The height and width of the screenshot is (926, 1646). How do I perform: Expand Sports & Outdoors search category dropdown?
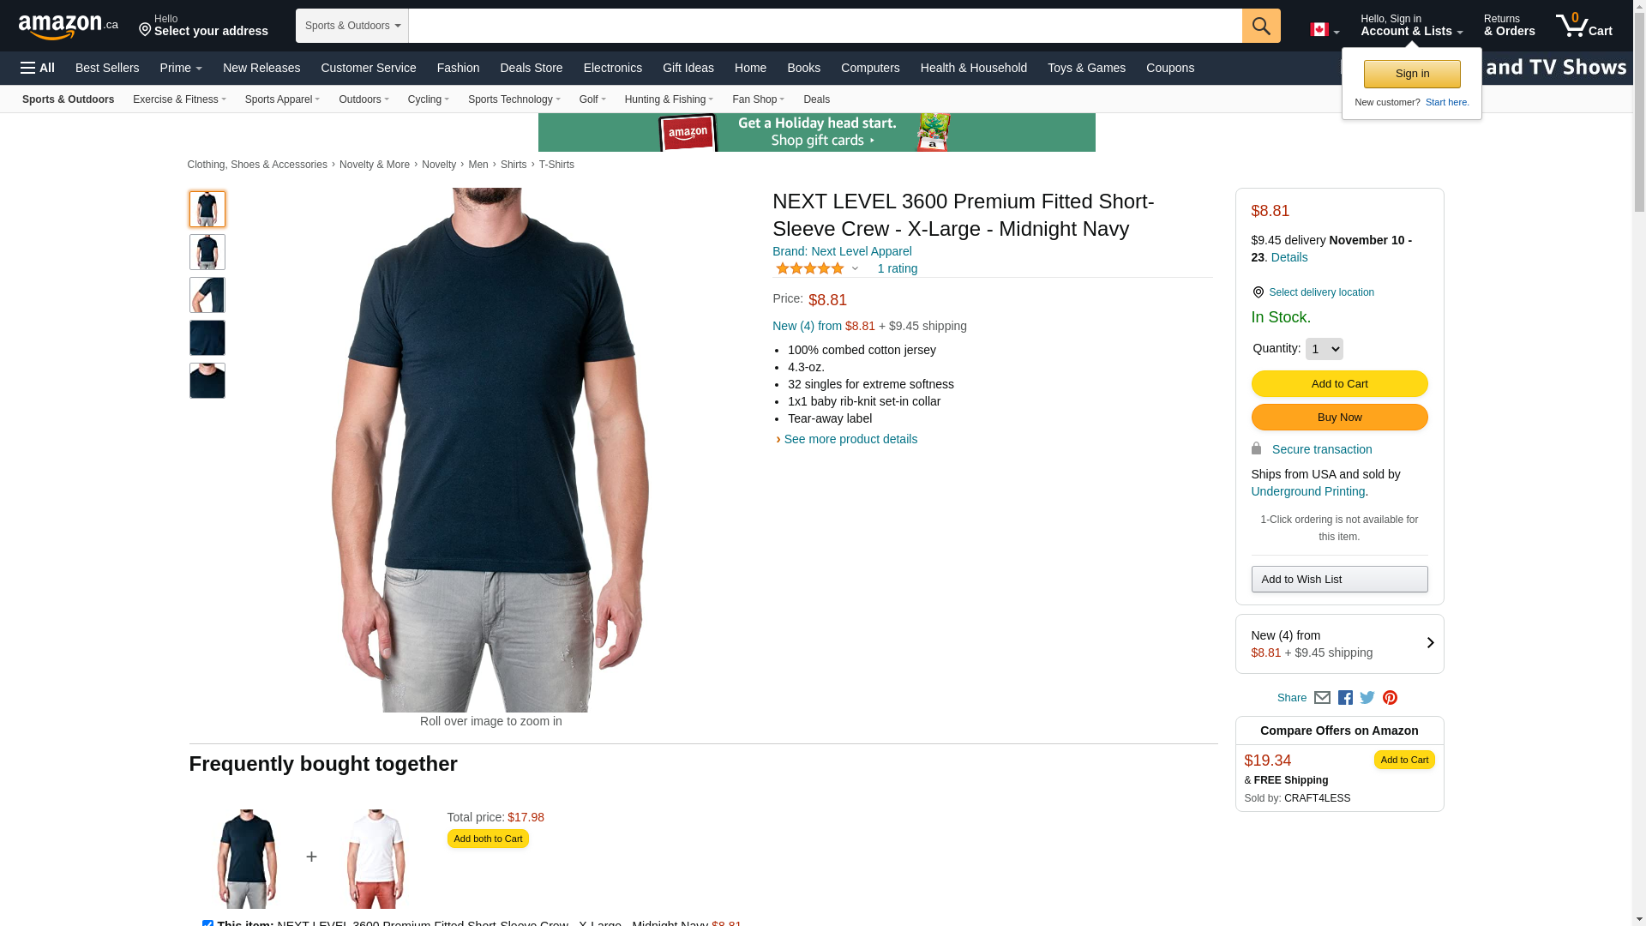click(352, 26)
